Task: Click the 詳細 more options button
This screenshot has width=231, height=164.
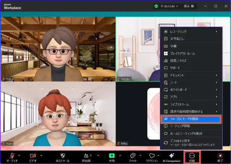Action: (192, 157)
